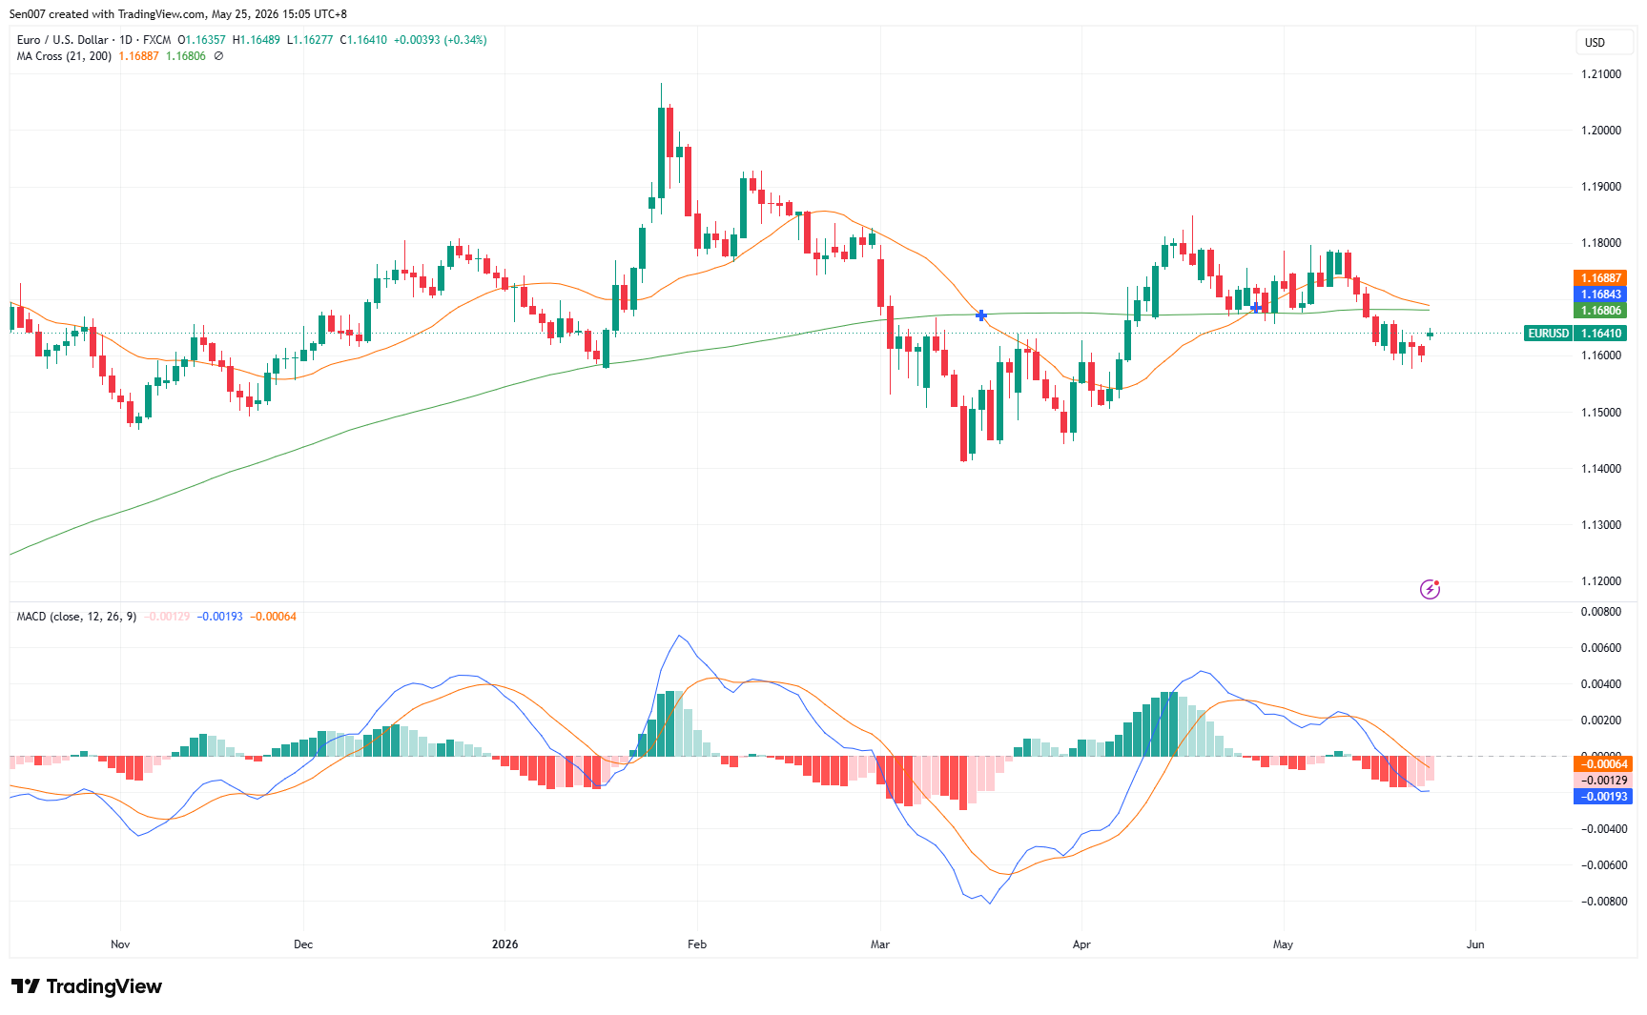The image size is (1647, 1015).
Task: Click the pink -0.00129 histogram value tag
Action: pos(1602,781)
